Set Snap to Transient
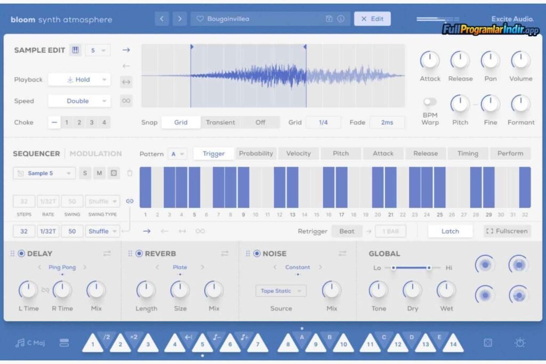Viewport: 546px width, 364px height. click(221, 122)
